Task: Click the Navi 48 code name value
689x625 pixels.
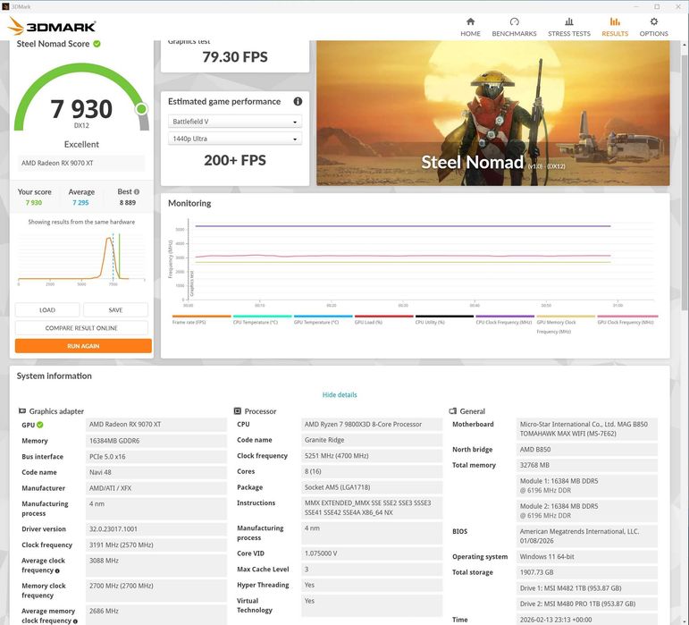Action: click(x=156, y=472)
